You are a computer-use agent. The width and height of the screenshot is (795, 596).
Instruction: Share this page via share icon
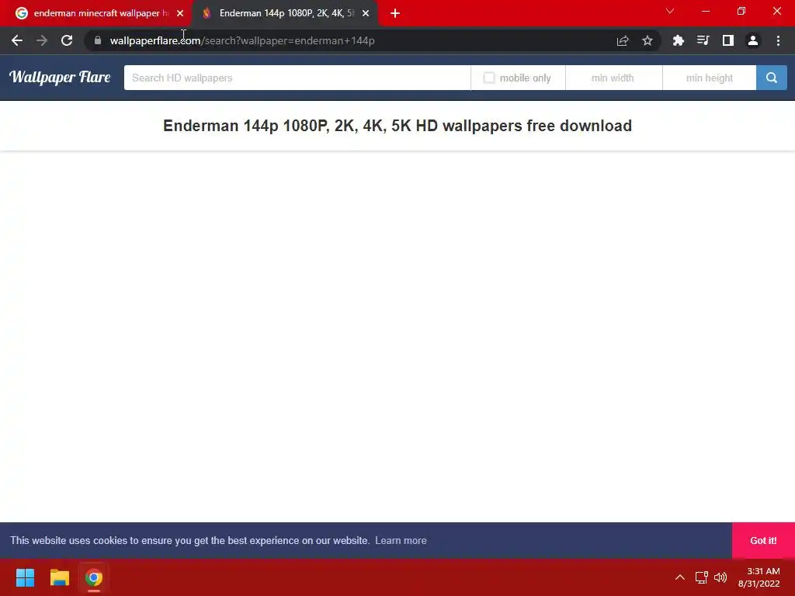point(623,40)
